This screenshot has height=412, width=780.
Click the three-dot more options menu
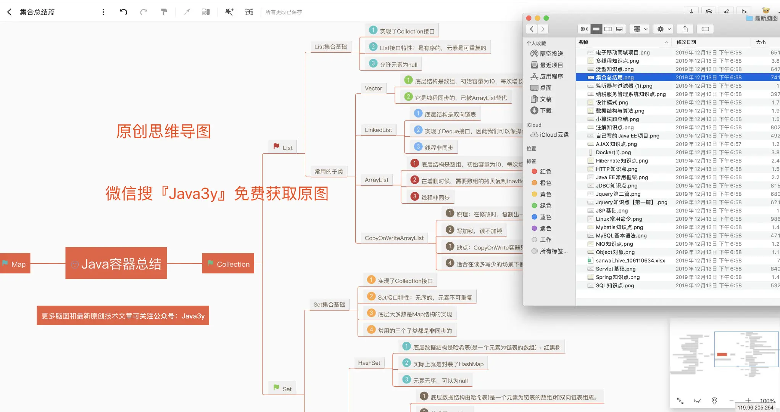[103, 12]
